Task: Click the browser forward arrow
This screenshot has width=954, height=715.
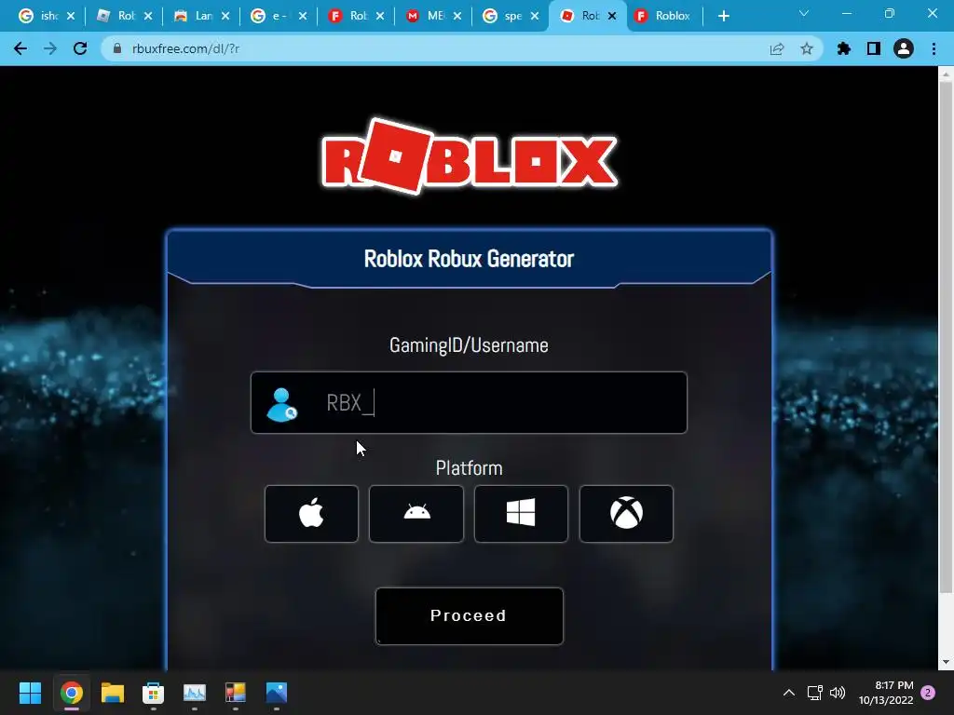Action: tap(50, 48)
